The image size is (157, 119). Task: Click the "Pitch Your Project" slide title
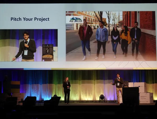click(x=30, y=19)
